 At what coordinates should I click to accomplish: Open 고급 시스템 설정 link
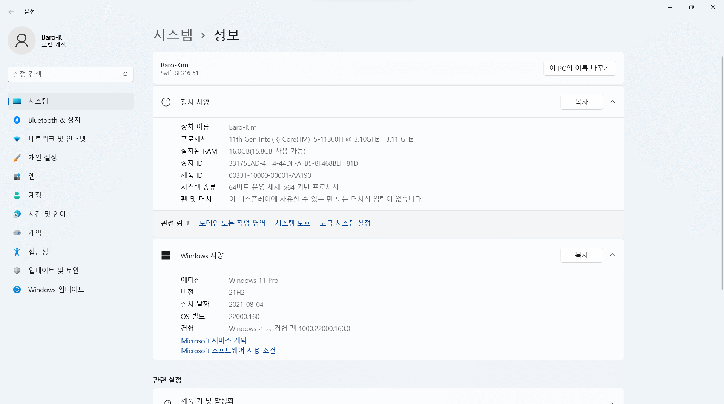click(345, 223)
